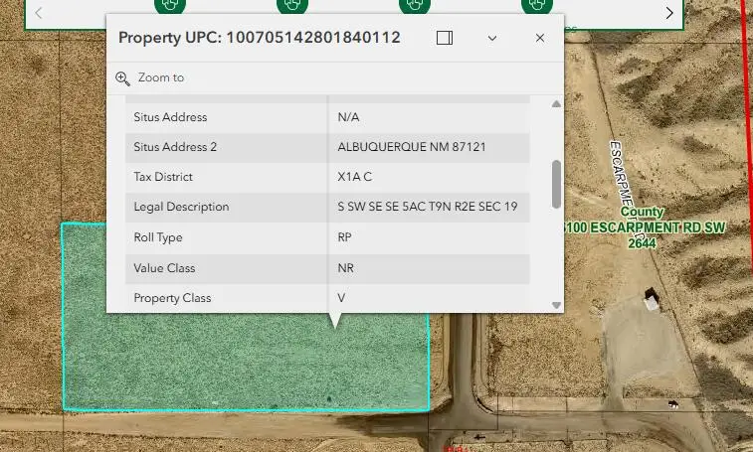Select the Situs Address 2 label
Screen dimensions: 753x452
tap(175, 147)
